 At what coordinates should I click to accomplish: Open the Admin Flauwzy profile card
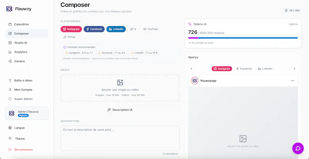tap(27, 113)
